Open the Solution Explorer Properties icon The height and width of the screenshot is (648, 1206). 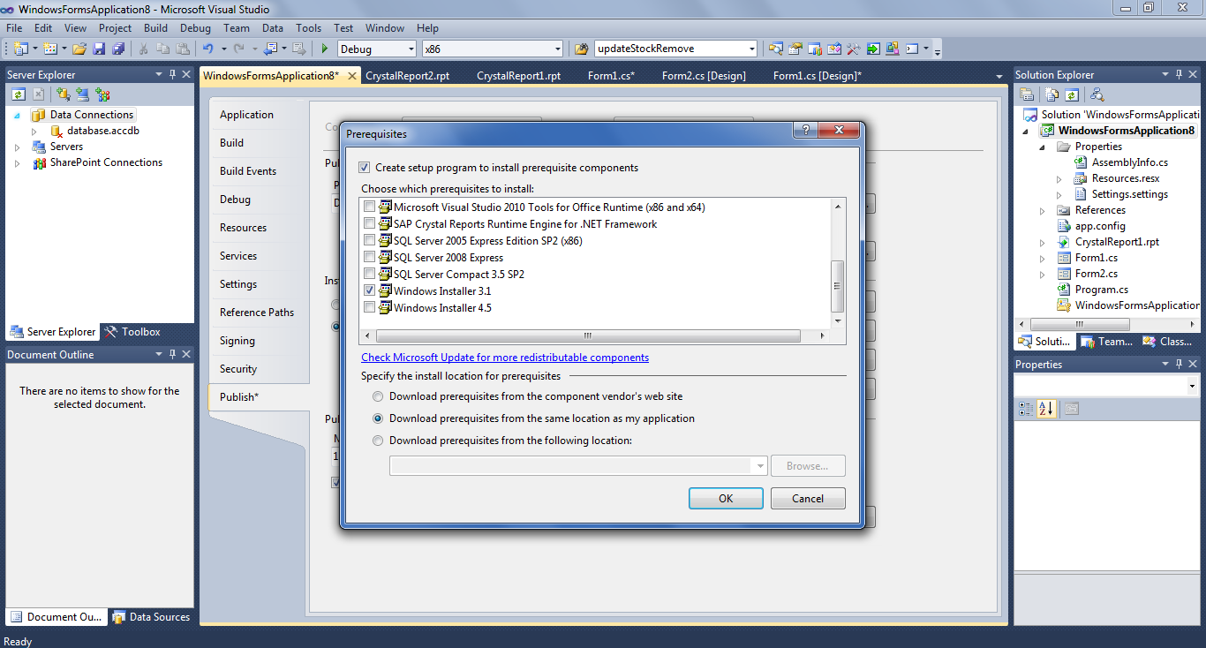pyautogui.click(x=1027, y=94)
